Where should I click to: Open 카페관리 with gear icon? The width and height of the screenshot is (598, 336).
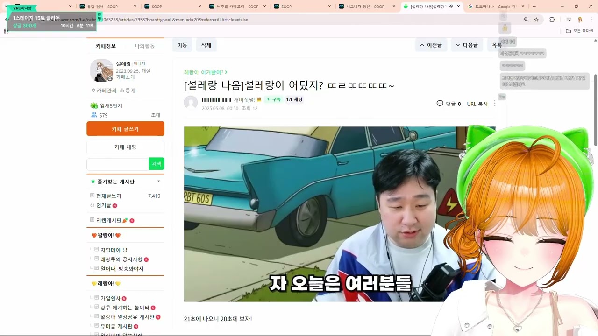point(104,91)
